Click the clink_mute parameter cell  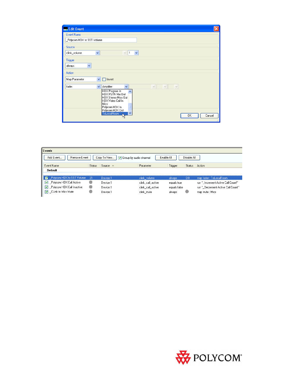145,192
